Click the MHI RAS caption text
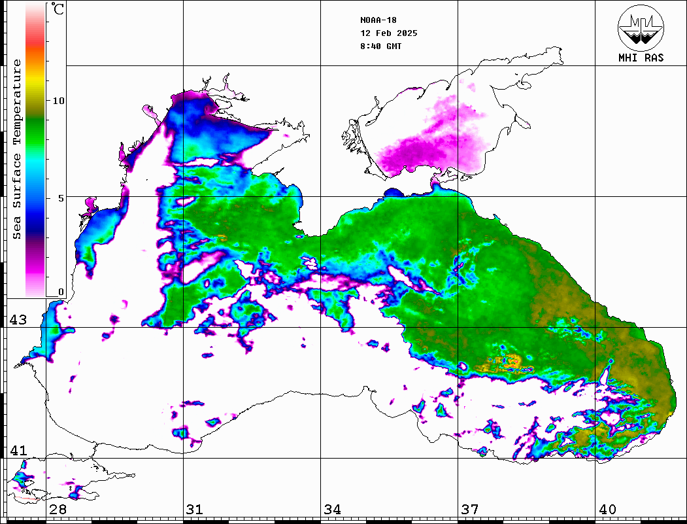The image size is (687, 524). pyautogui.click(x=641, y=58)
